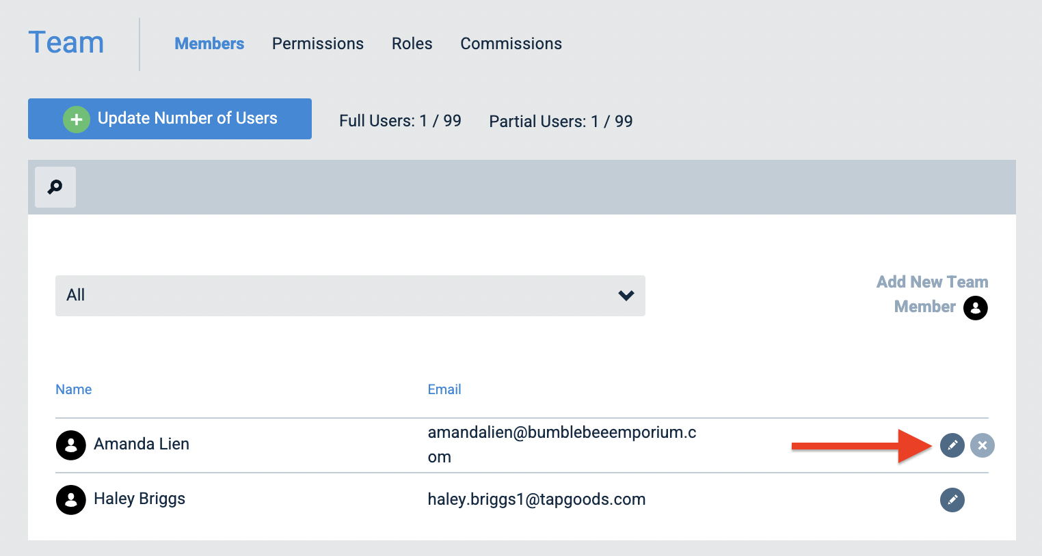This screenshot has height=556, width=1042.
Task: Click Add New Team Member link
Action: (932, 294)
